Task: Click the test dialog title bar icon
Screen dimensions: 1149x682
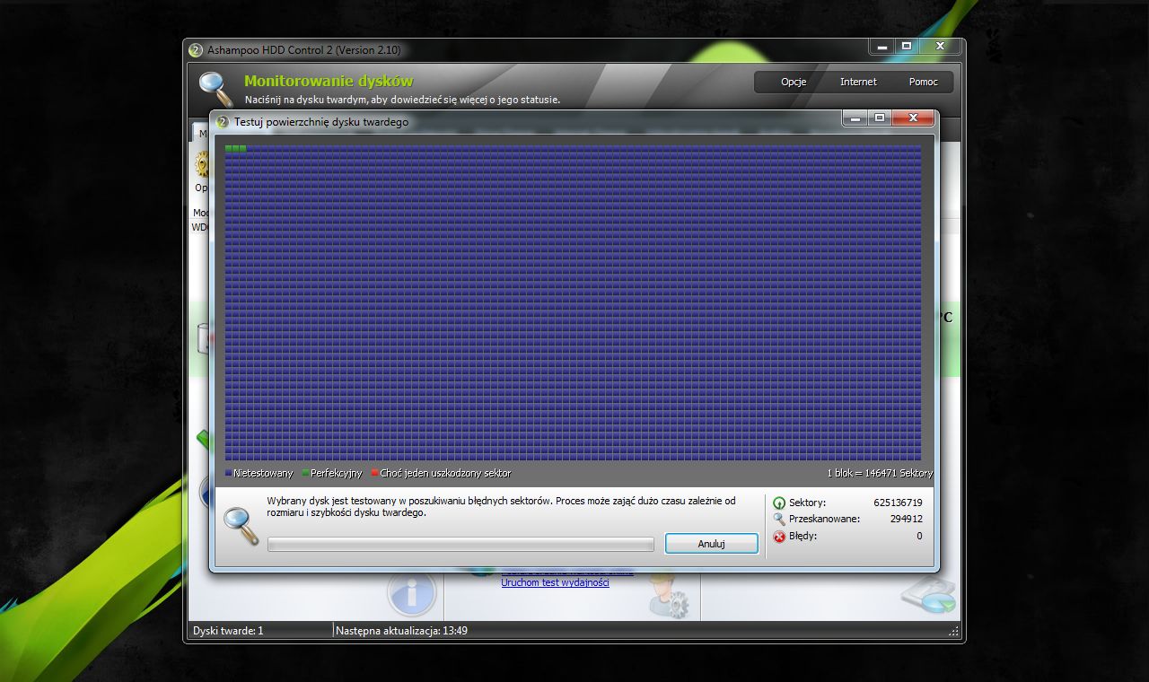Action: [223, 122]
